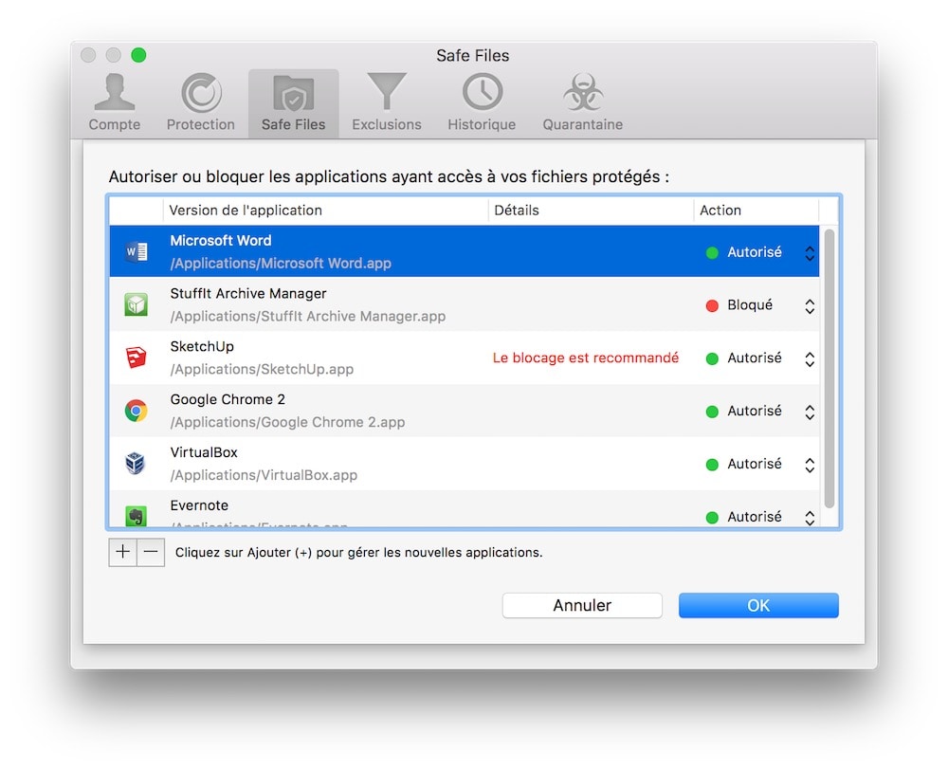Open the Protection toolbar icon
The width and height of the screenshot is (948, 770).
tap(201, 101)
